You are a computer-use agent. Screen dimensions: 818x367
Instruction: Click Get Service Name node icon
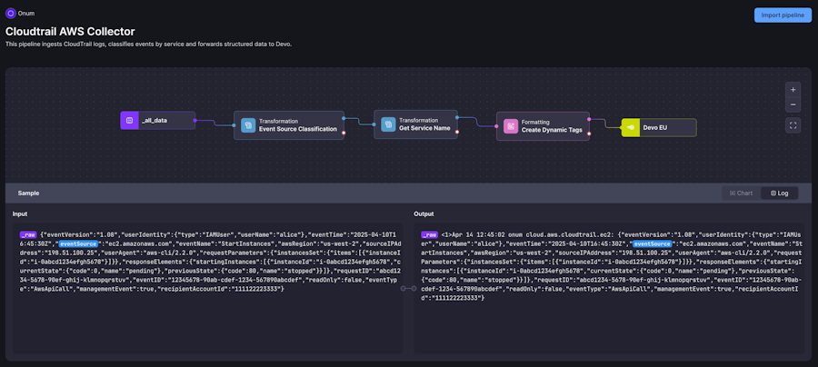388,124
